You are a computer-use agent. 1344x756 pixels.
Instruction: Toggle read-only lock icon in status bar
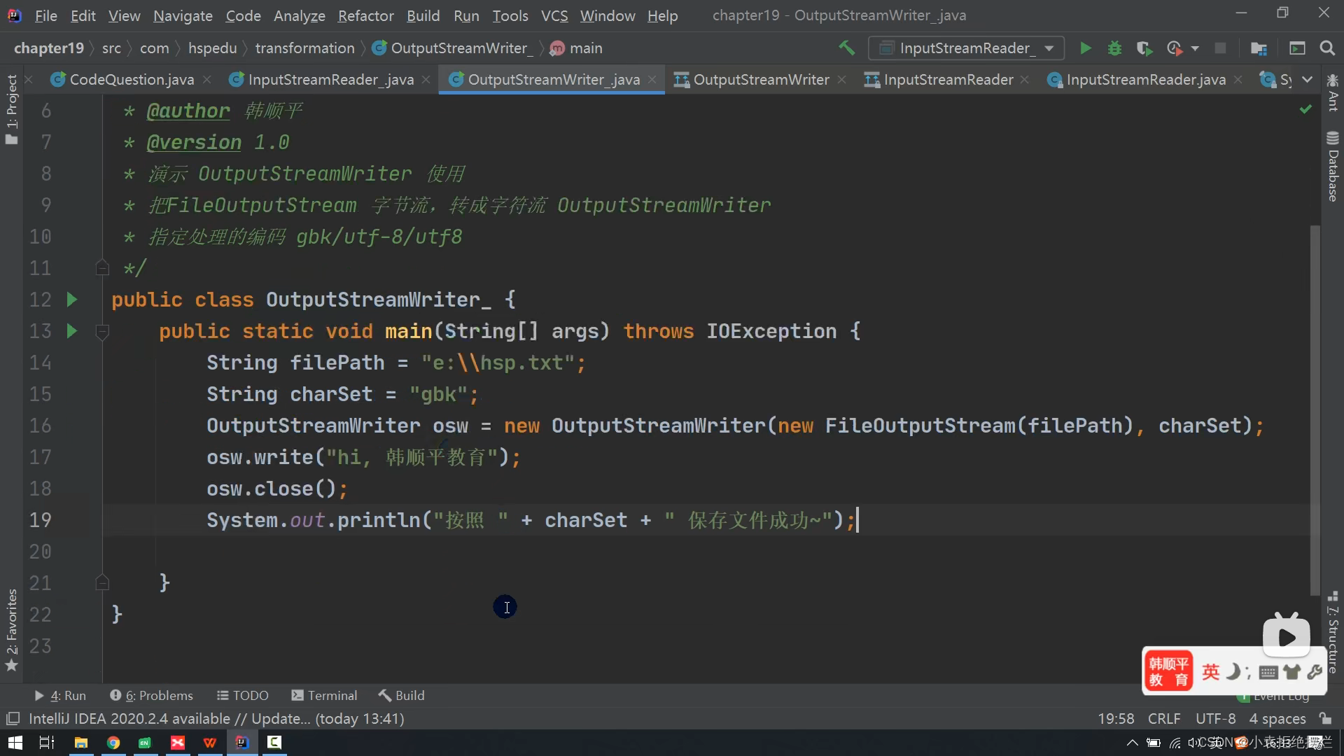tap(1325, 719)
